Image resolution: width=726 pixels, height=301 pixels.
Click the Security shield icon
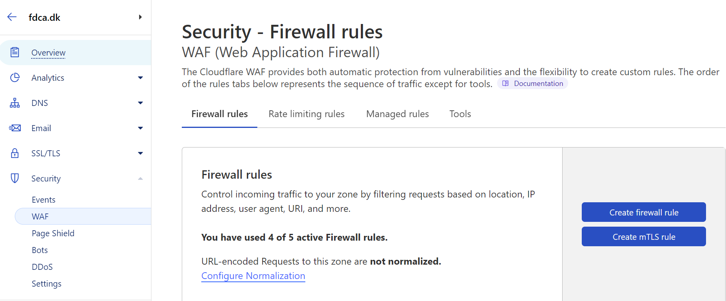coord(15,178)
